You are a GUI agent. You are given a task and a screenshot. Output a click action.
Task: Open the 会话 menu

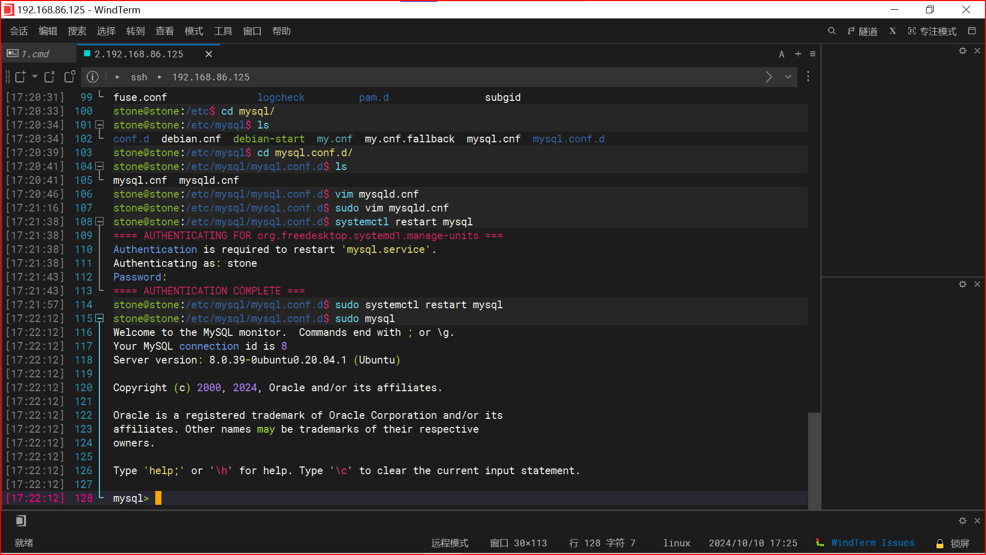pos(19,31)
